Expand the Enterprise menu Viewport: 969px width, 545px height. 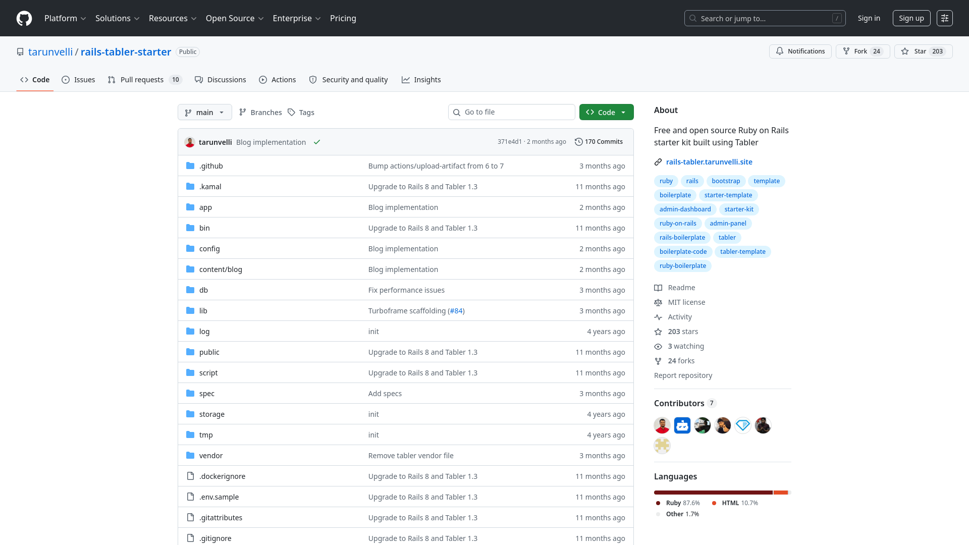click(297, 18)
